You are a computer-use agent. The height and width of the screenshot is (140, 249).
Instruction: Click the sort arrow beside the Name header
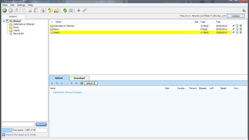click(52, 22)
